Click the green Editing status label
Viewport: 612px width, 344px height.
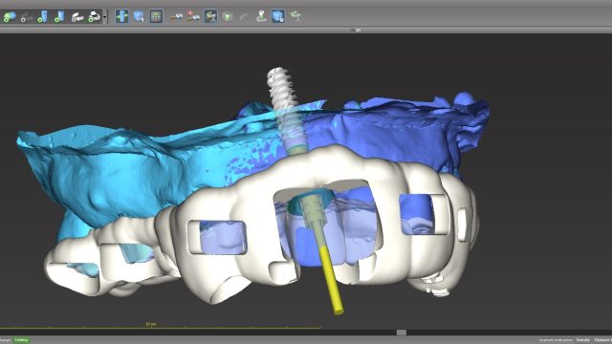[21, 340]
